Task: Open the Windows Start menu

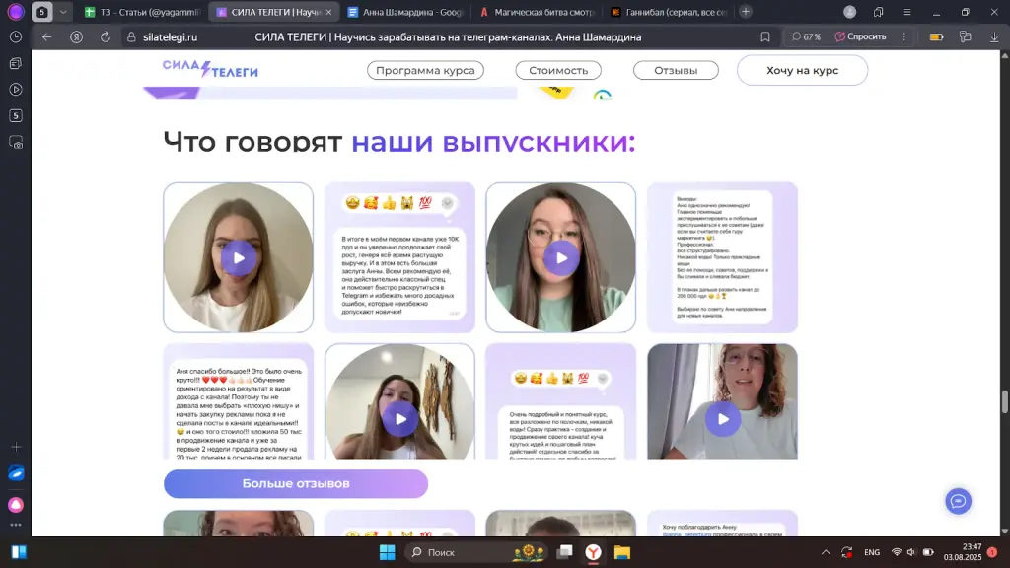Action: click(387, 552)
